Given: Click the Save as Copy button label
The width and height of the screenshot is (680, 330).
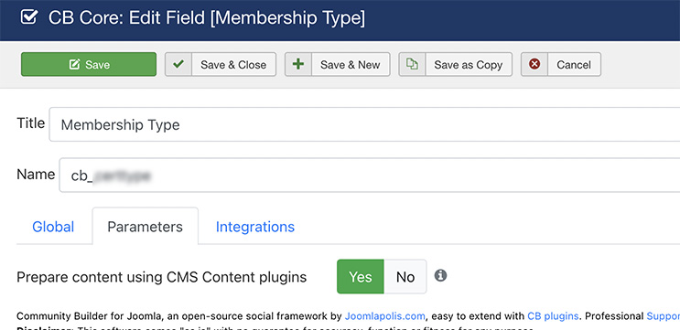Looking at the screenshot, I should point(469,65).
